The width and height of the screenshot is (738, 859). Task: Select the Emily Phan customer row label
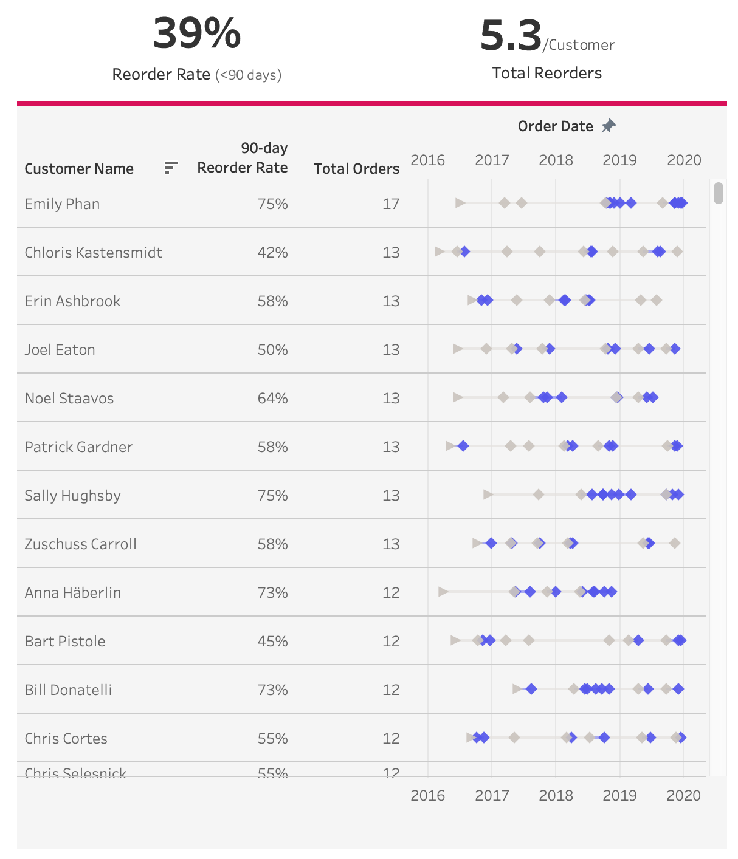62,204
